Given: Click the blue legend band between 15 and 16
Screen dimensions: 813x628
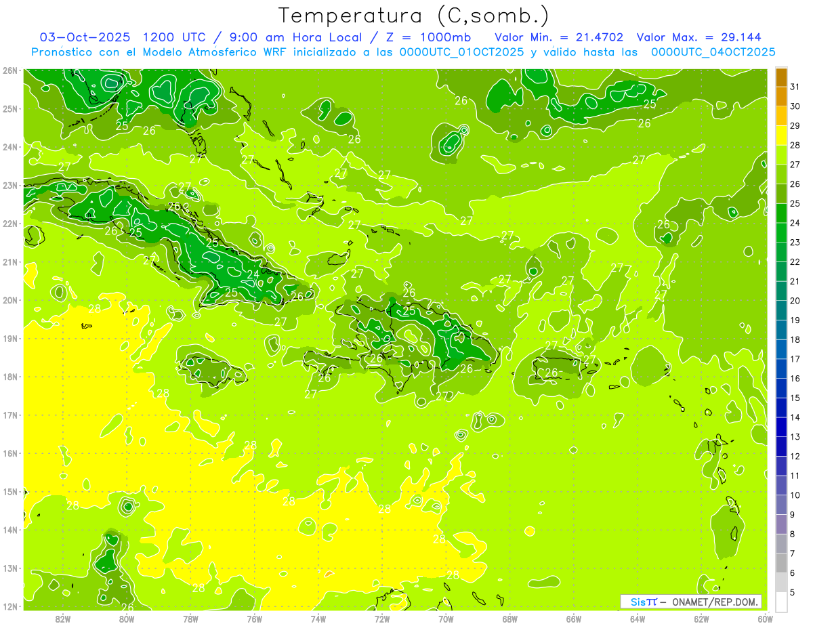Looking at the screenshot, I should (781, 388).
